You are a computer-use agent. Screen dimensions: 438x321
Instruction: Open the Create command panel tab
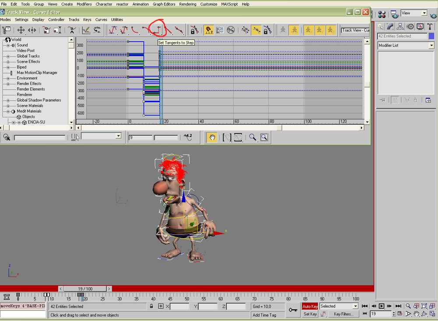[381, 27]
